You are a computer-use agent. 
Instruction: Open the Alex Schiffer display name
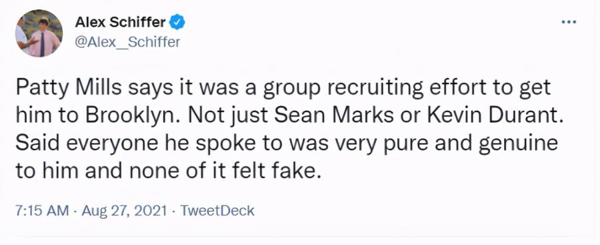[x=120, y=23]
